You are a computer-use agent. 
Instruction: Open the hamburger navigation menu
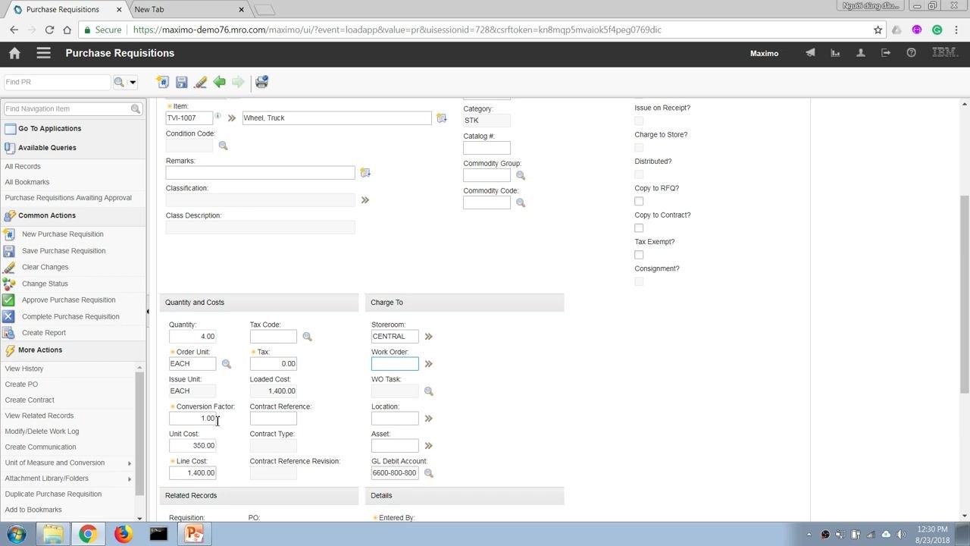coord(43,53)
